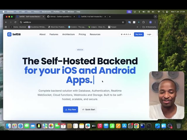Viewport: 187px width, 140px height.
Task: Click the Wi-Fi icon in menu bar
Action: tap(159, 12)
